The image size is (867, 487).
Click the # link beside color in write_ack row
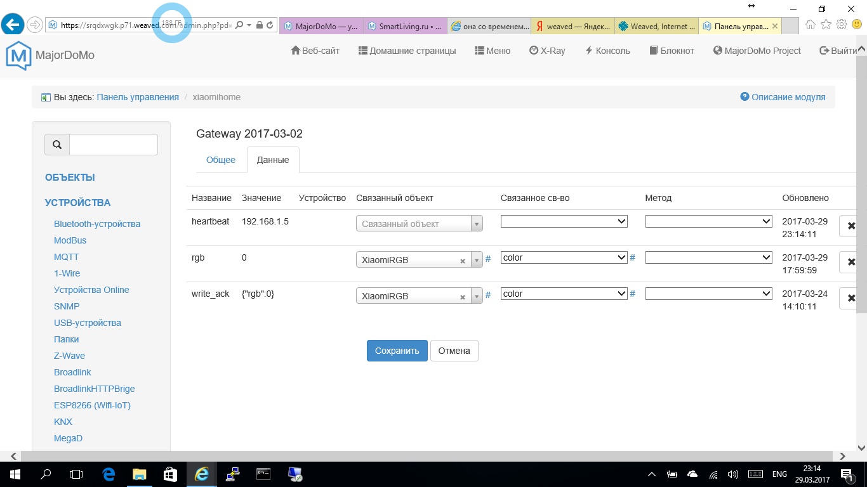[633, 294]
